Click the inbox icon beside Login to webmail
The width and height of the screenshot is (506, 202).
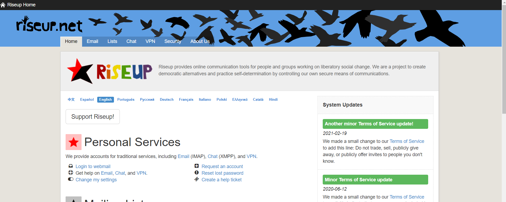click(x=71, y=166)
